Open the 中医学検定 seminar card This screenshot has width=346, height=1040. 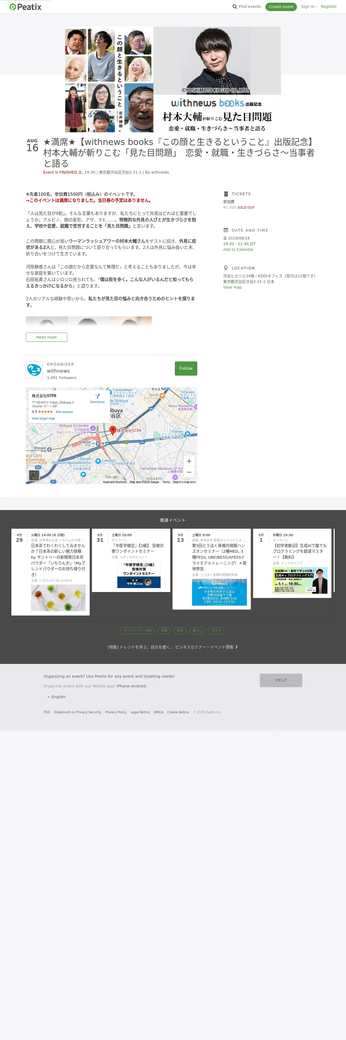pos(131,560)
